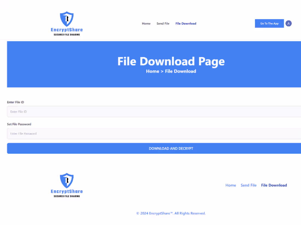Click the Enter File ID label
301x225 pixels.
[15, 102]
